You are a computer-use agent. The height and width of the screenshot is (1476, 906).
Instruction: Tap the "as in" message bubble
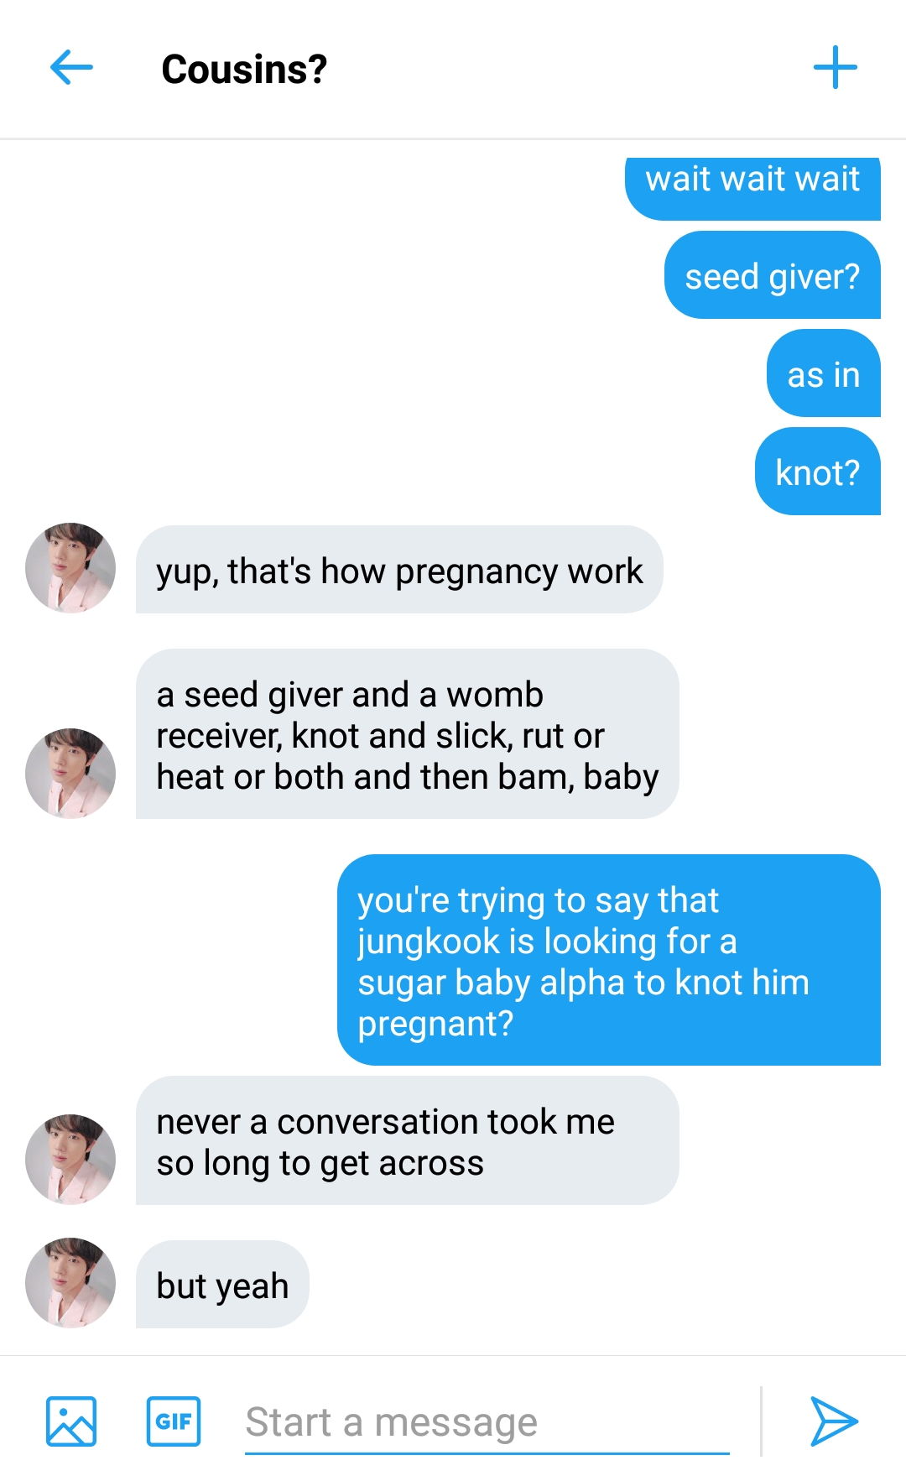tap(823, 374)
